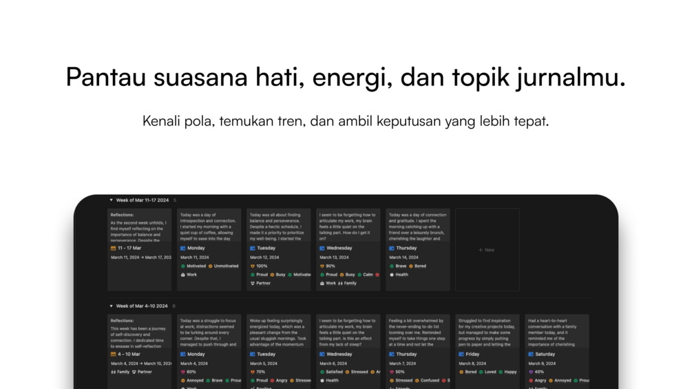The width and height of the screenshot is (692, 389).
Task: Click the heart icon beside 100% energy
Action: (x=253, y=266)
